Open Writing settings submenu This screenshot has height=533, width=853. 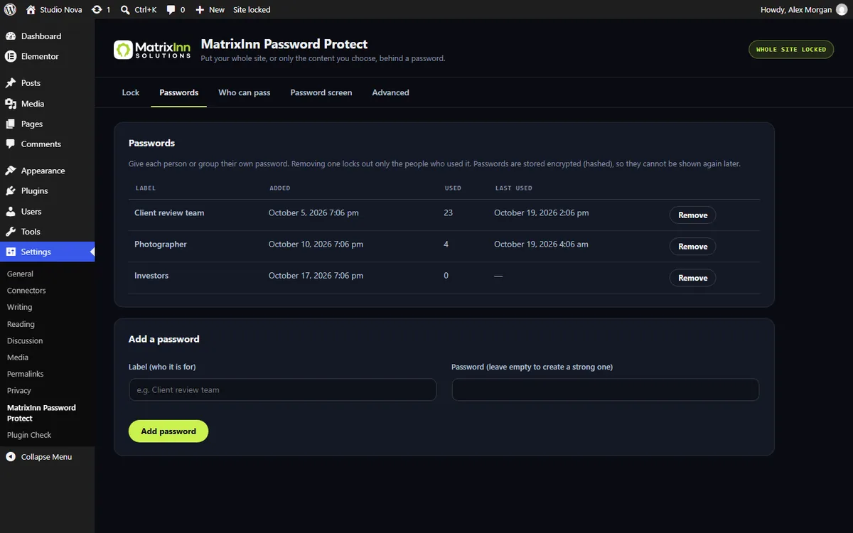pyautogui.click(x=20, y=307)
